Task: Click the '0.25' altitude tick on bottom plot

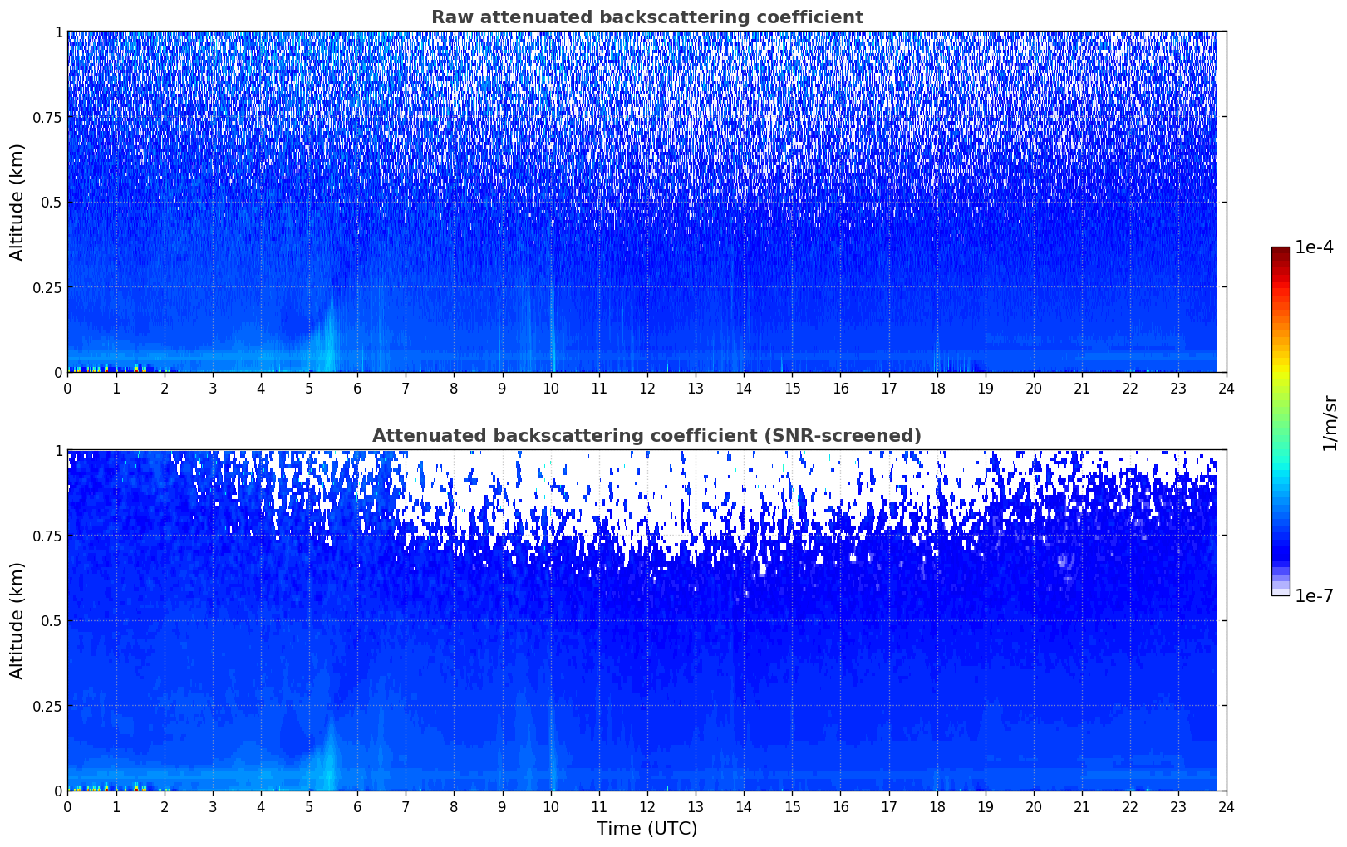Action: 47,706
